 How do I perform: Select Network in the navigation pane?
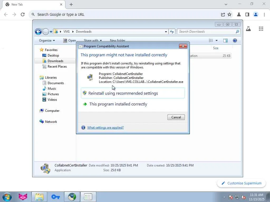pyautogui.click(x=49, y=122)
